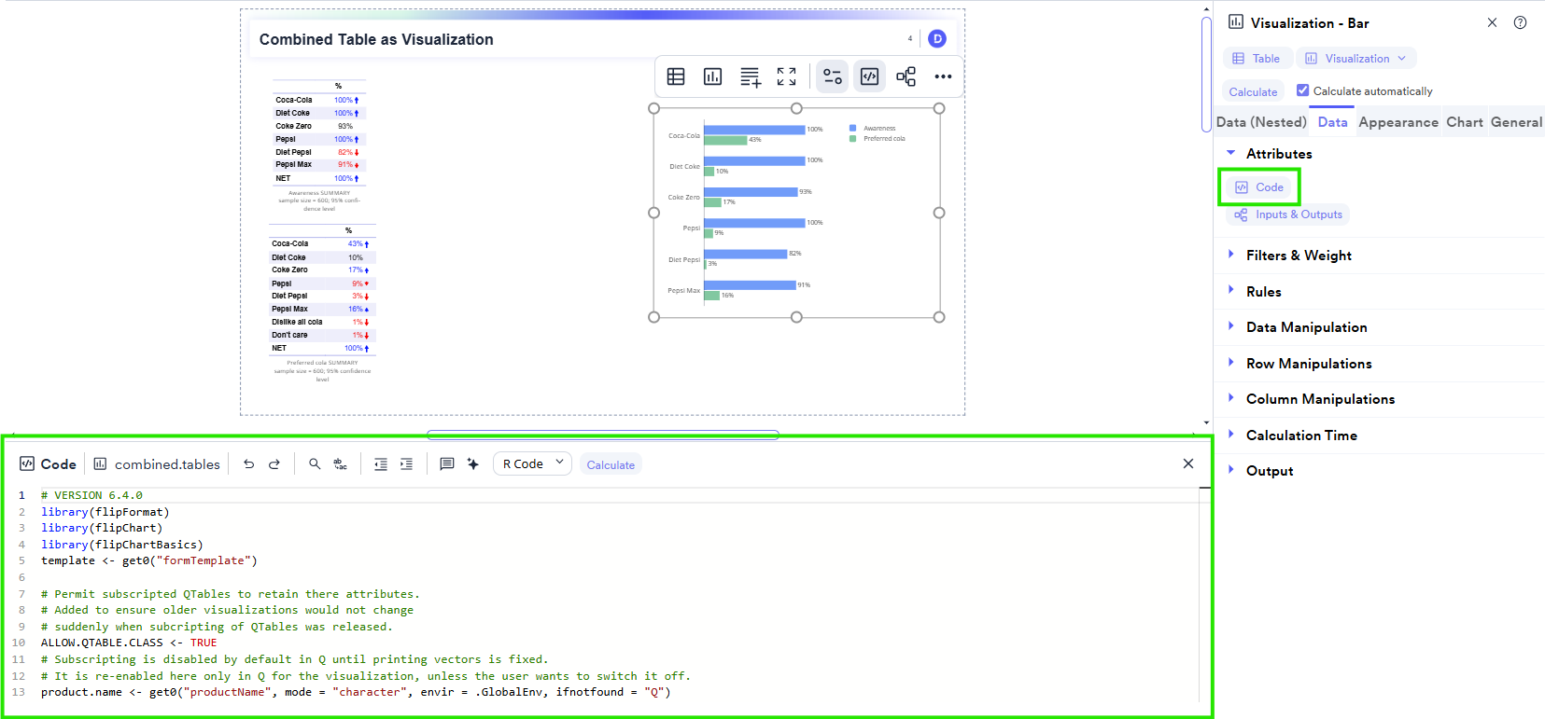Open the dependency graph icon in floating toolbar
Screen dimensions: 1545x719
pos(906,76)
